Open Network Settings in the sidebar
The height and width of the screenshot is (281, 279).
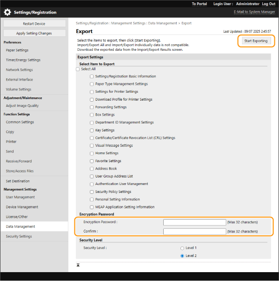[20, 70]
